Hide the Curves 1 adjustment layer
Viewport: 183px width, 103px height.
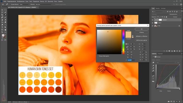pos(152,20)
